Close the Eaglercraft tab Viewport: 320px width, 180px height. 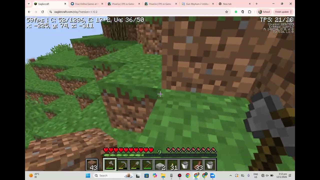(65, 4)
